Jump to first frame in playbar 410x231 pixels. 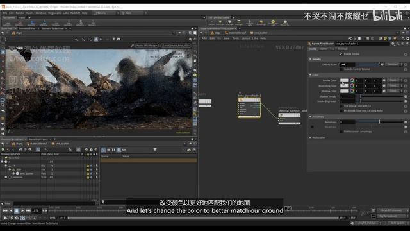click(x=5, y=210)
